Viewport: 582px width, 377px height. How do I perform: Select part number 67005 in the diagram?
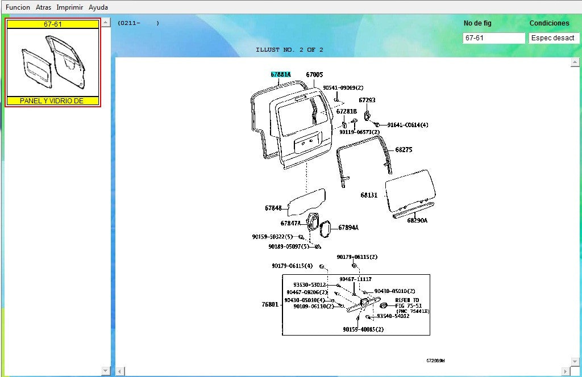coord(314,74)
